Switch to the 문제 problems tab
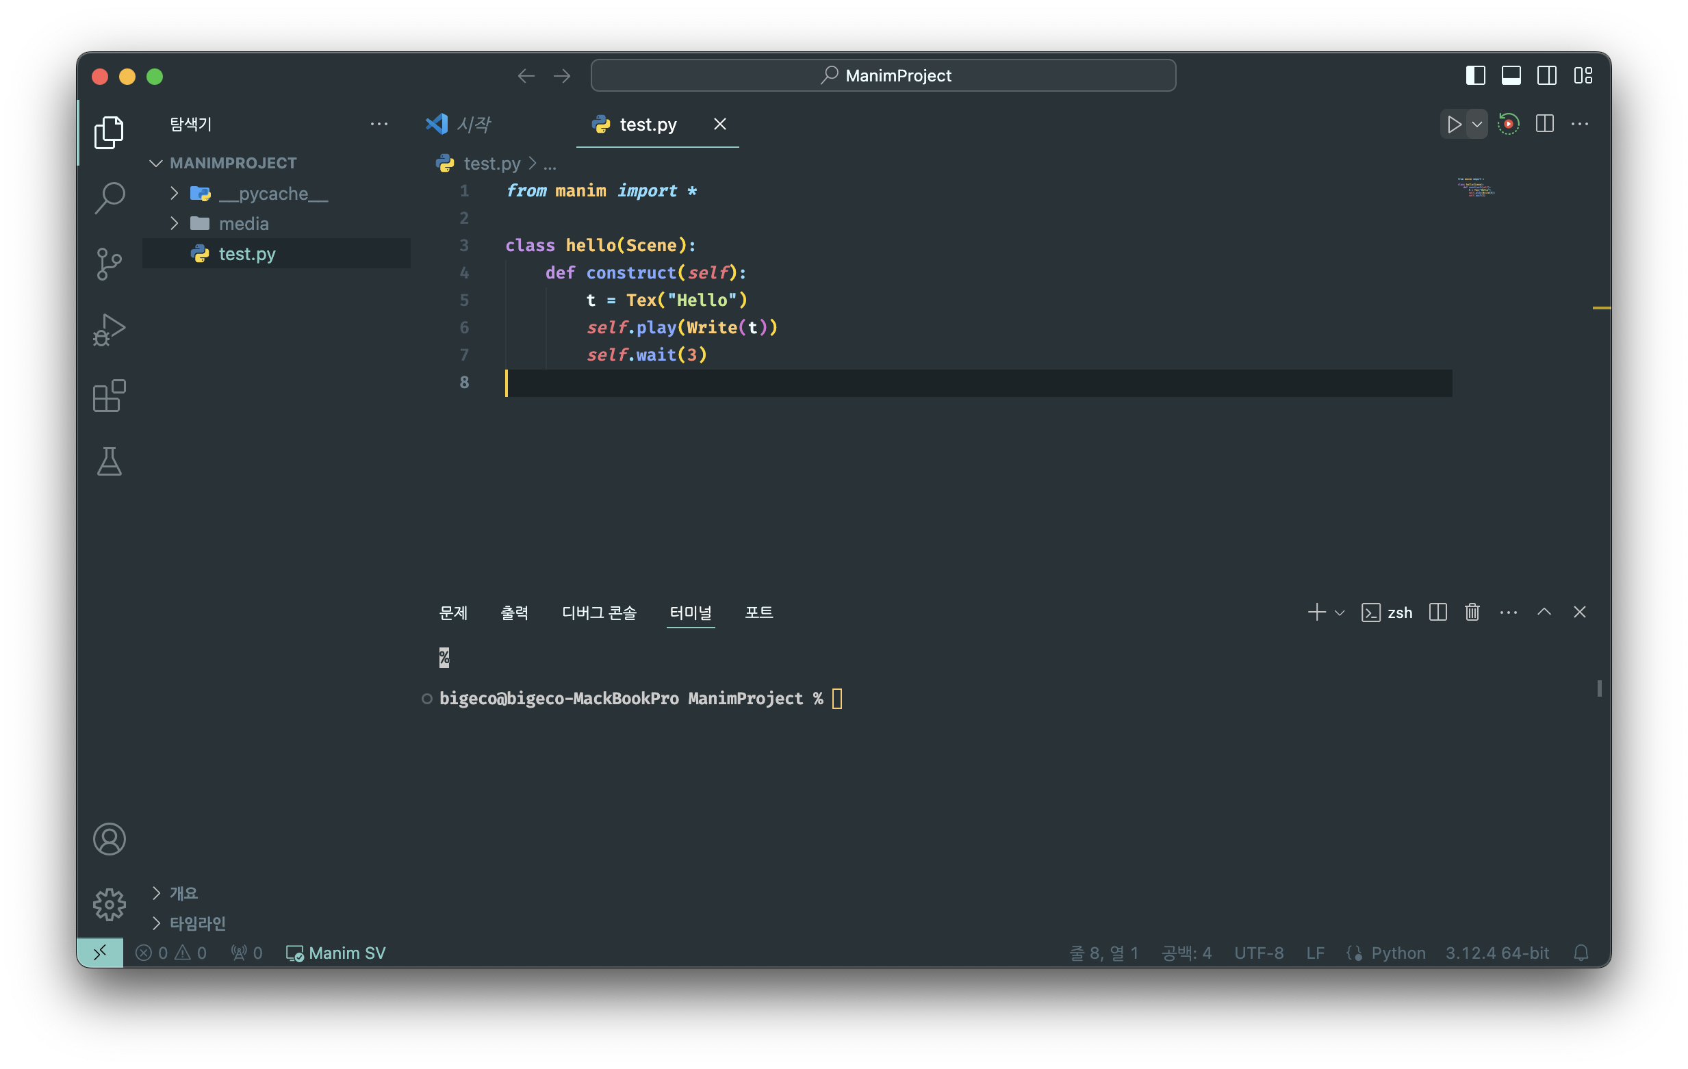The height and width of the screenshot is (1069, 1688). pos(453,612)
